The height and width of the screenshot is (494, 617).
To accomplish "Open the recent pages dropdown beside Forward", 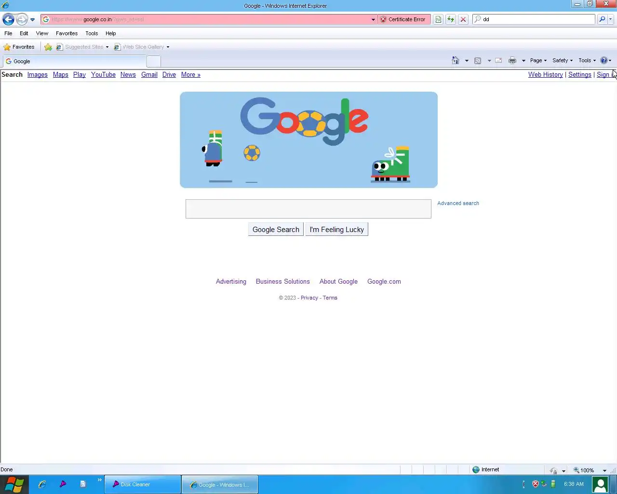I will point(32,20).
